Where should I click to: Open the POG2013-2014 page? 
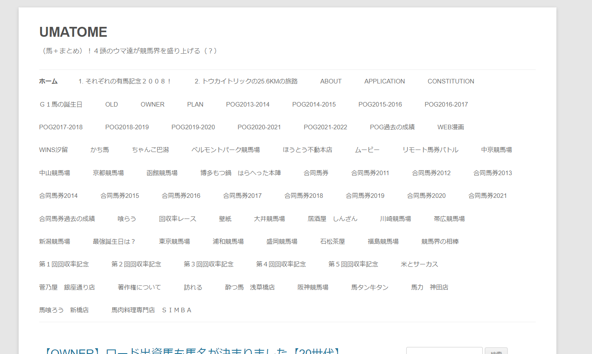pos(247,105)
